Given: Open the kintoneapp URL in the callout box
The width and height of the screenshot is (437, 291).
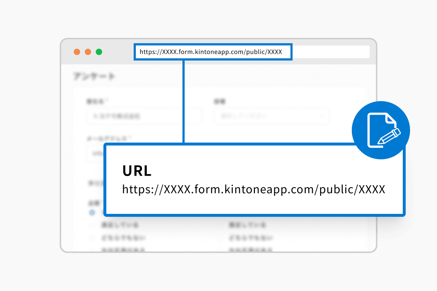Looking at the screenshot, I should (253, 190).
